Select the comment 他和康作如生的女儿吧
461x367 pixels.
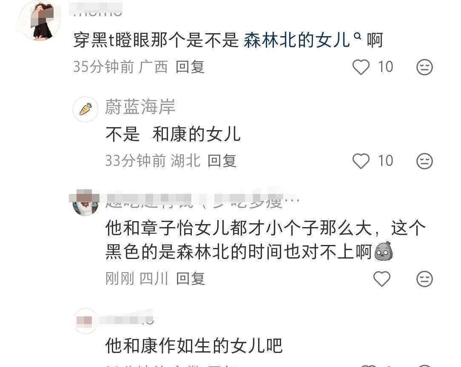click(194, 346)
